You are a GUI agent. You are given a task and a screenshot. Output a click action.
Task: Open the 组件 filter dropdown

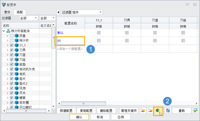tap(87, 12)
